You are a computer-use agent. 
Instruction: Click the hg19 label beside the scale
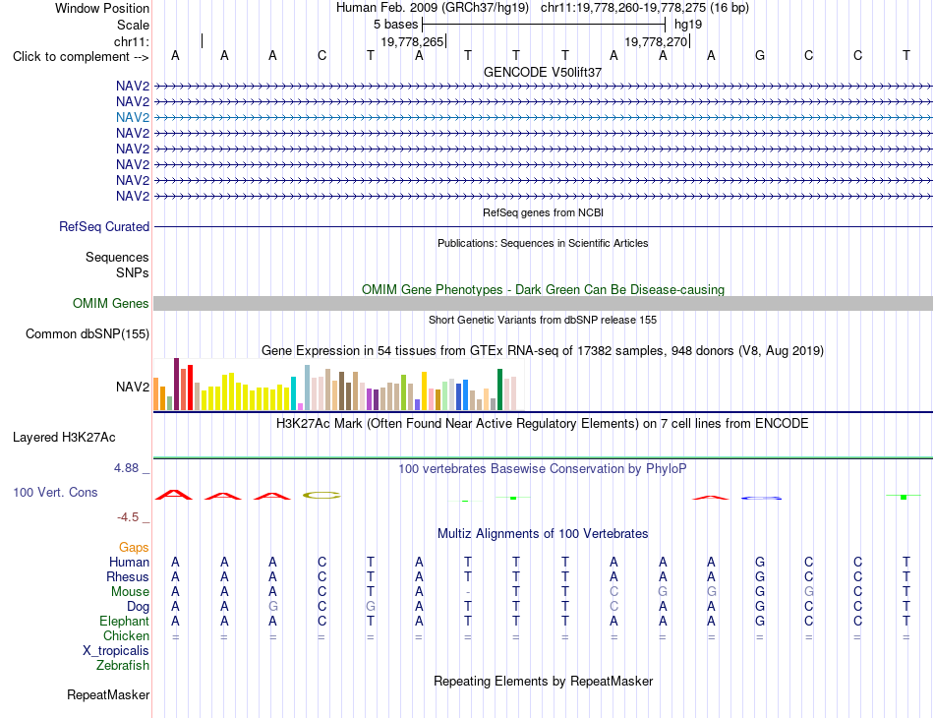pyautogui.click(x=688, y=25)
